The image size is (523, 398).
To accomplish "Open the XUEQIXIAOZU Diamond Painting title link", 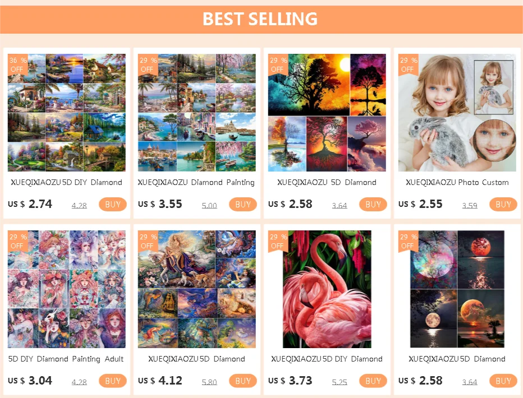I will point(196,182).
